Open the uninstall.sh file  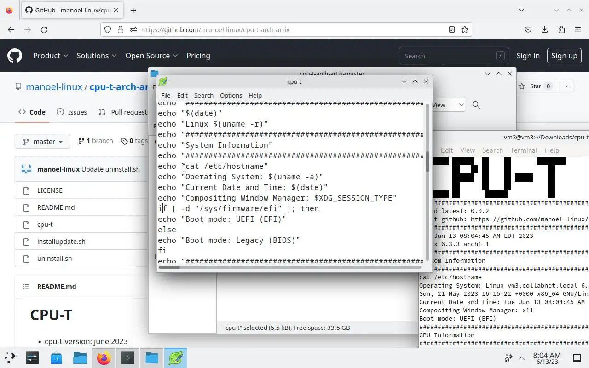54,259
